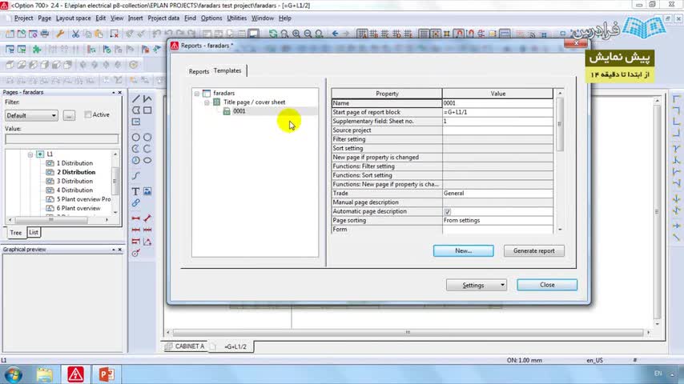Open PowerPoint from the taskbar
The height and width of the screenshot is (384, 684).
106,374
